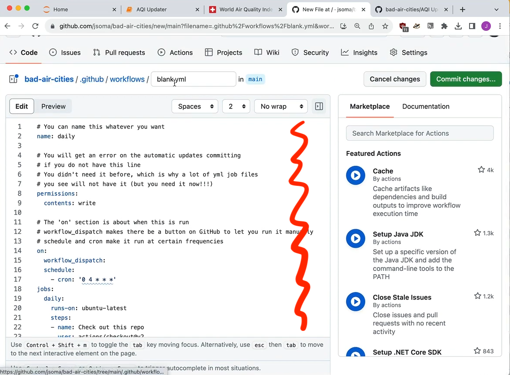Go back to the previous page

7,26
